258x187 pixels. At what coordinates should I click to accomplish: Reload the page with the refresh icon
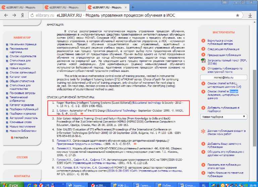click(x=32, y=15)
